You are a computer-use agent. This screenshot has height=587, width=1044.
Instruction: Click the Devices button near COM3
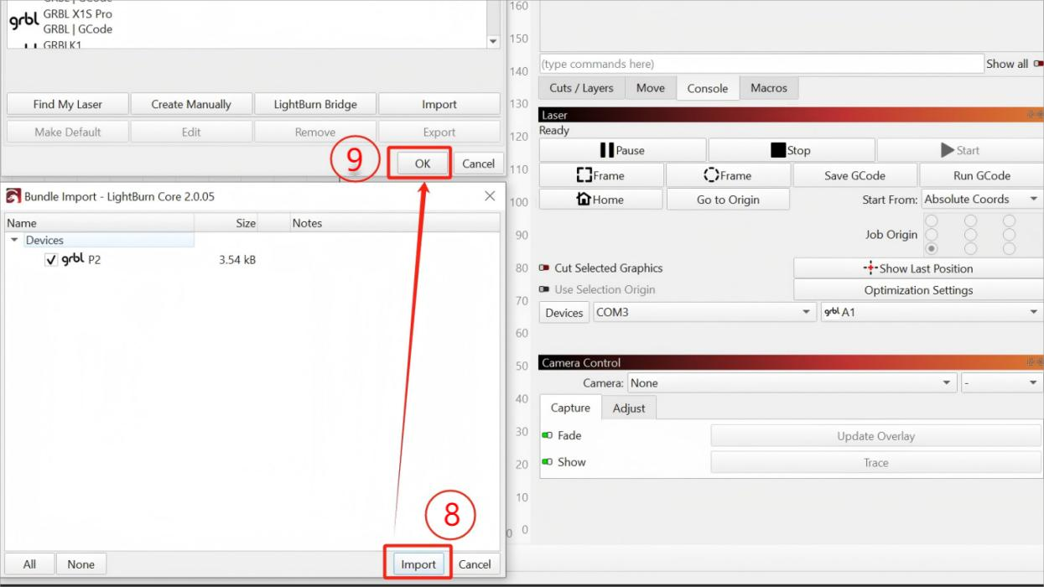[564, 313]
